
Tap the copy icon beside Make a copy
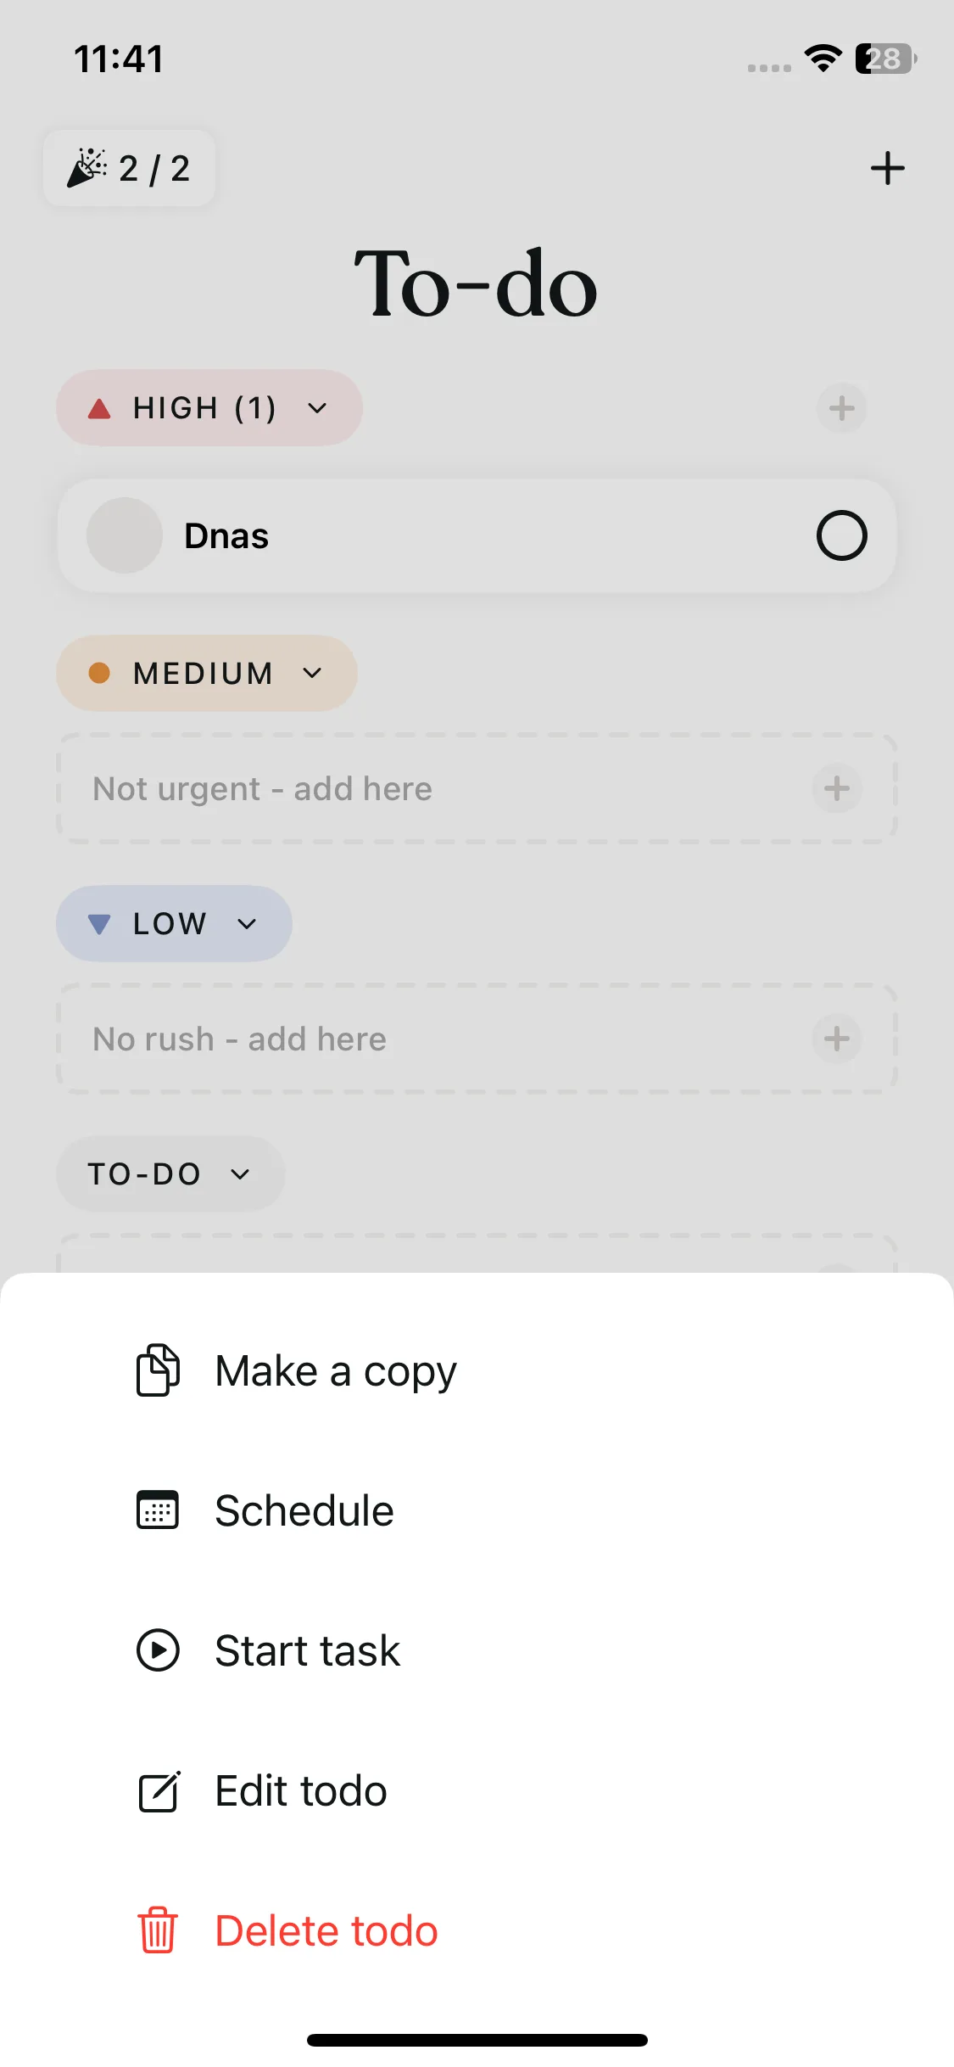coord(158,1370)
